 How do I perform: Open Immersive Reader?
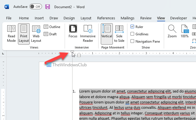(88, 33)
